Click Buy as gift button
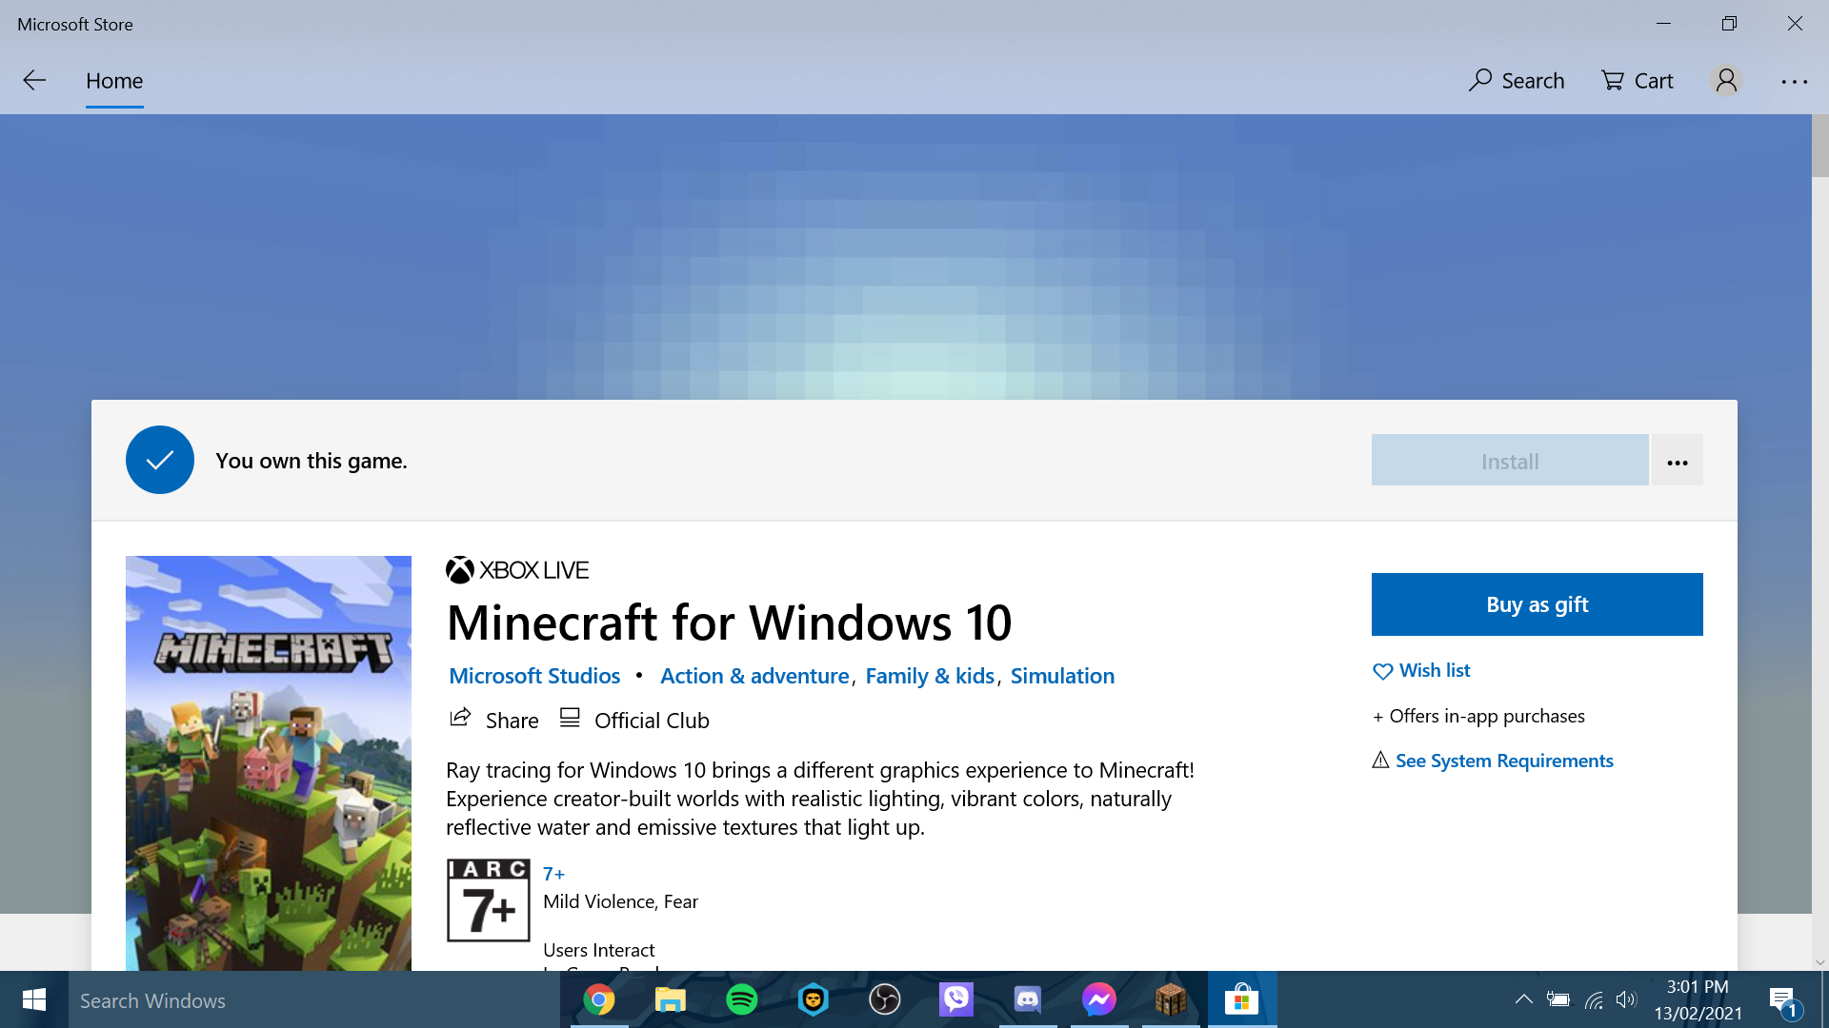The width and height of the screenshot is (1829, 1028). [x=1537, y=604]
